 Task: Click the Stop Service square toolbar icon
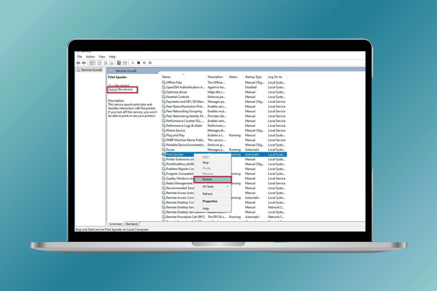[138, 63]
